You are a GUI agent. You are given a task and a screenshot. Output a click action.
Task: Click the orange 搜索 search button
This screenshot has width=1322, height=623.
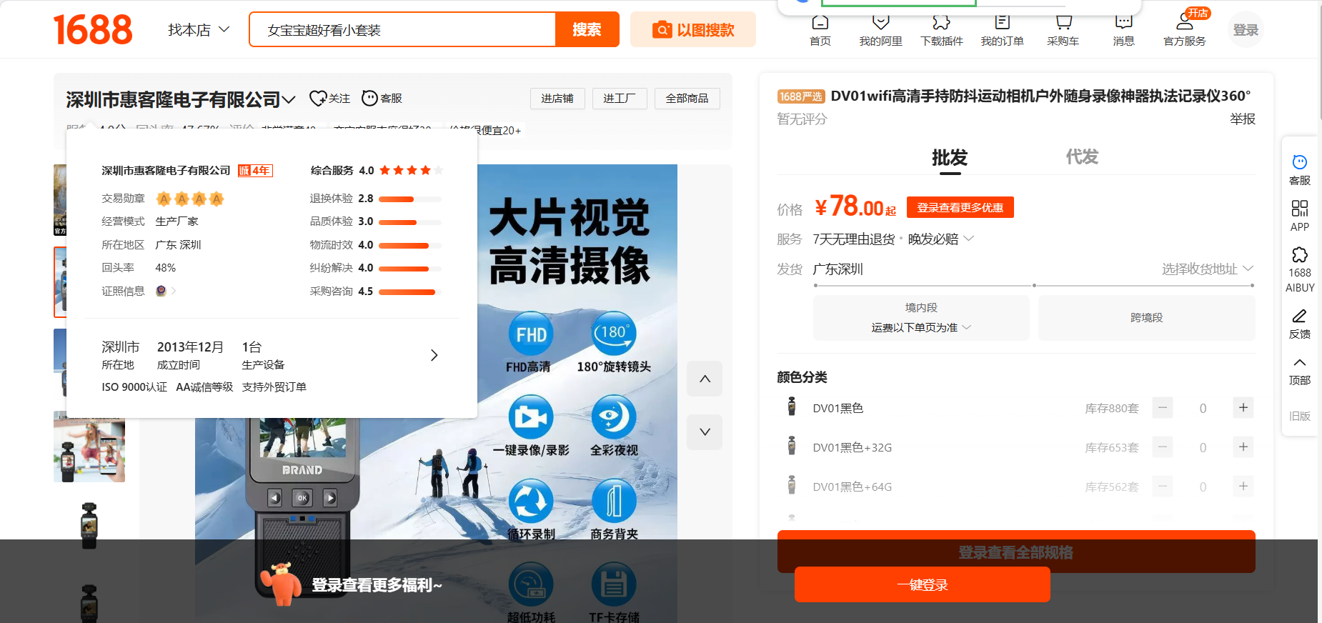tap(587, 30)
